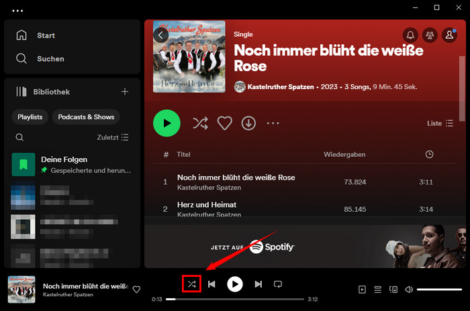The height and width of the screenshot is (311, 470).
Task: Select track Herz und Heimat
Action: pyautogui.click(x=207, y=204)
